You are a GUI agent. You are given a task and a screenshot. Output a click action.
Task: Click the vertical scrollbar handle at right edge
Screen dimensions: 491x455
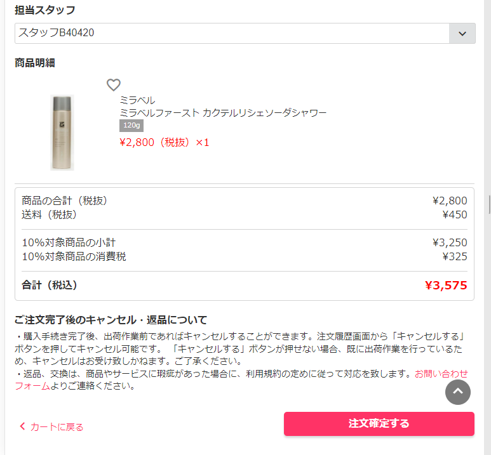pyautogui.click(x=490, y=204)
